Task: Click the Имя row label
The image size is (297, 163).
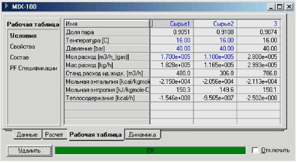Action: pyautogui.click(x=107, y=24)
